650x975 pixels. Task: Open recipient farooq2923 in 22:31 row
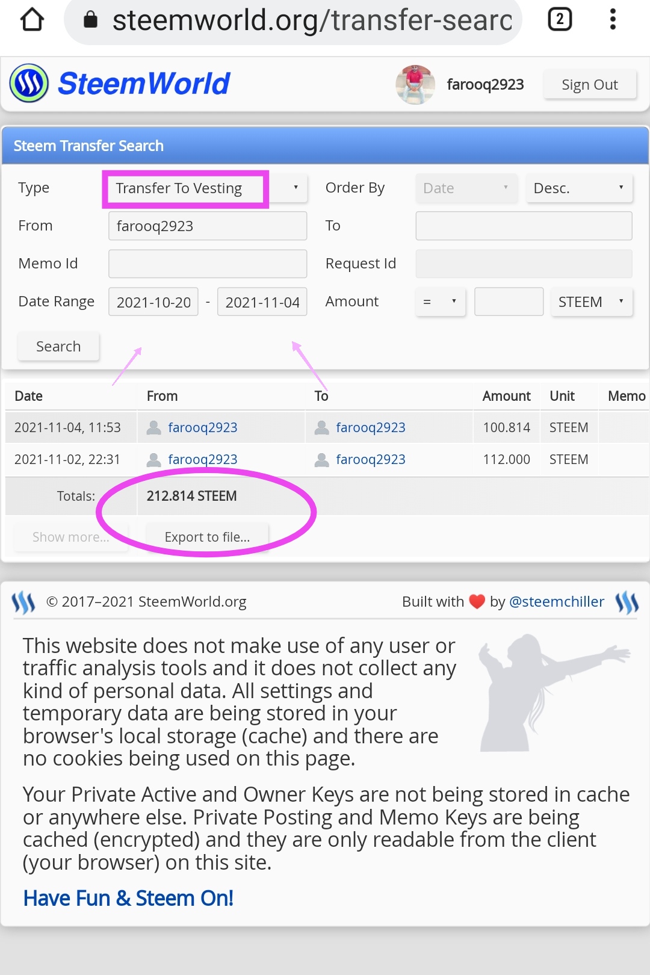click(371, 460)
